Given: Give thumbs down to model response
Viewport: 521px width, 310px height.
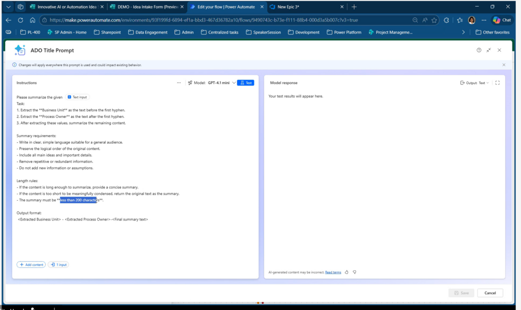Looking at the screenshot, I should click(x=355, y=272).
